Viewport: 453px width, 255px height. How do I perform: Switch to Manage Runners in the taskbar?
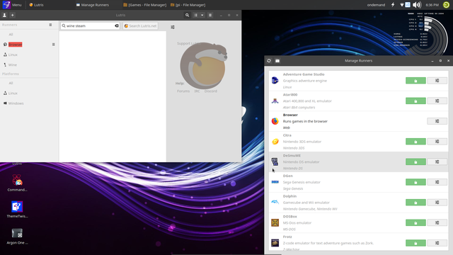click(93, 5)
